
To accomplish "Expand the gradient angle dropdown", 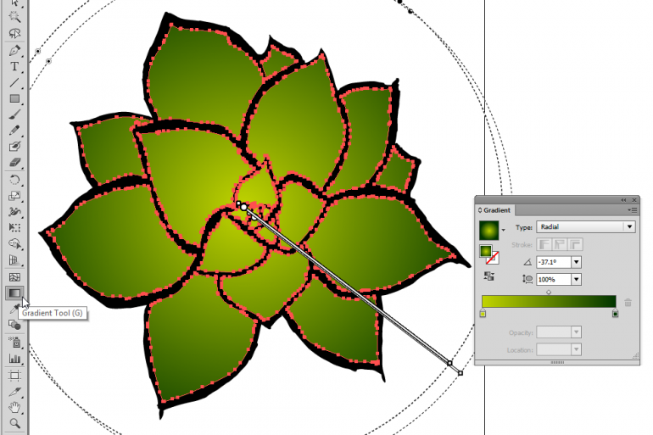I will 576,263.
